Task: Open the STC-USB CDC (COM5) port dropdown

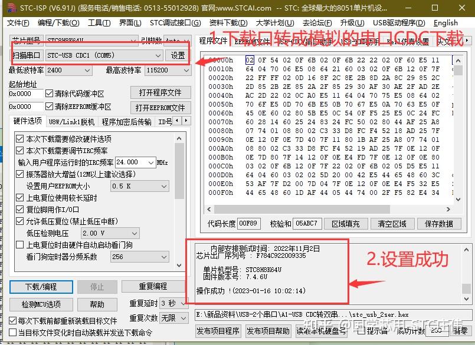Action: point(159,54)
